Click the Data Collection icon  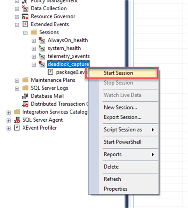click(25, 9)
